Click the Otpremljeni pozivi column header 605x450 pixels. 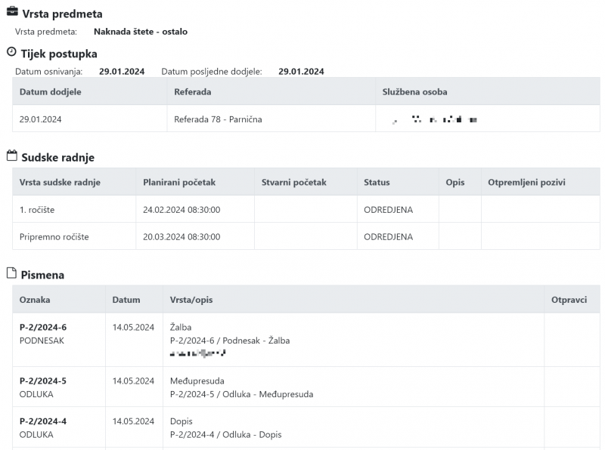click(x=526, y=183)
